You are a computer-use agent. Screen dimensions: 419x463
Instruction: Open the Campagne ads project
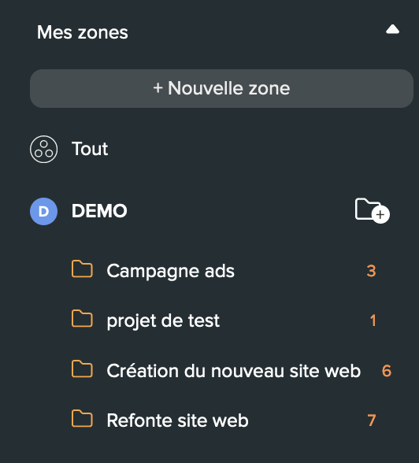point(170,271)
